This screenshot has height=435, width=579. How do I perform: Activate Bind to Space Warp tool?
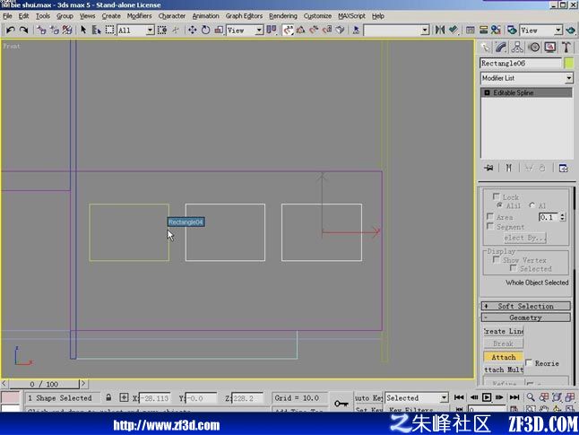tap(67, 30)
